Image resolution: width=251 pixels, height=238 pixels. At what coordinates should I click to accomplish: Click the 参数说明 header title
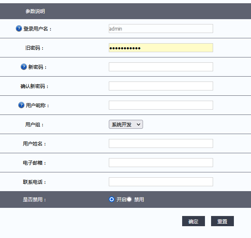point(35,11)
